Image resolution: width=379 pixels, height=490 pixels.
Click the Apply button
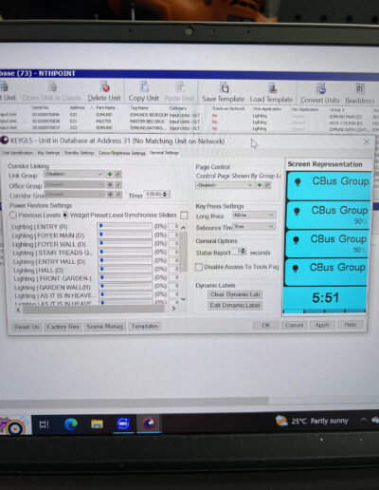pyautogui.click(x=322, y=325)
